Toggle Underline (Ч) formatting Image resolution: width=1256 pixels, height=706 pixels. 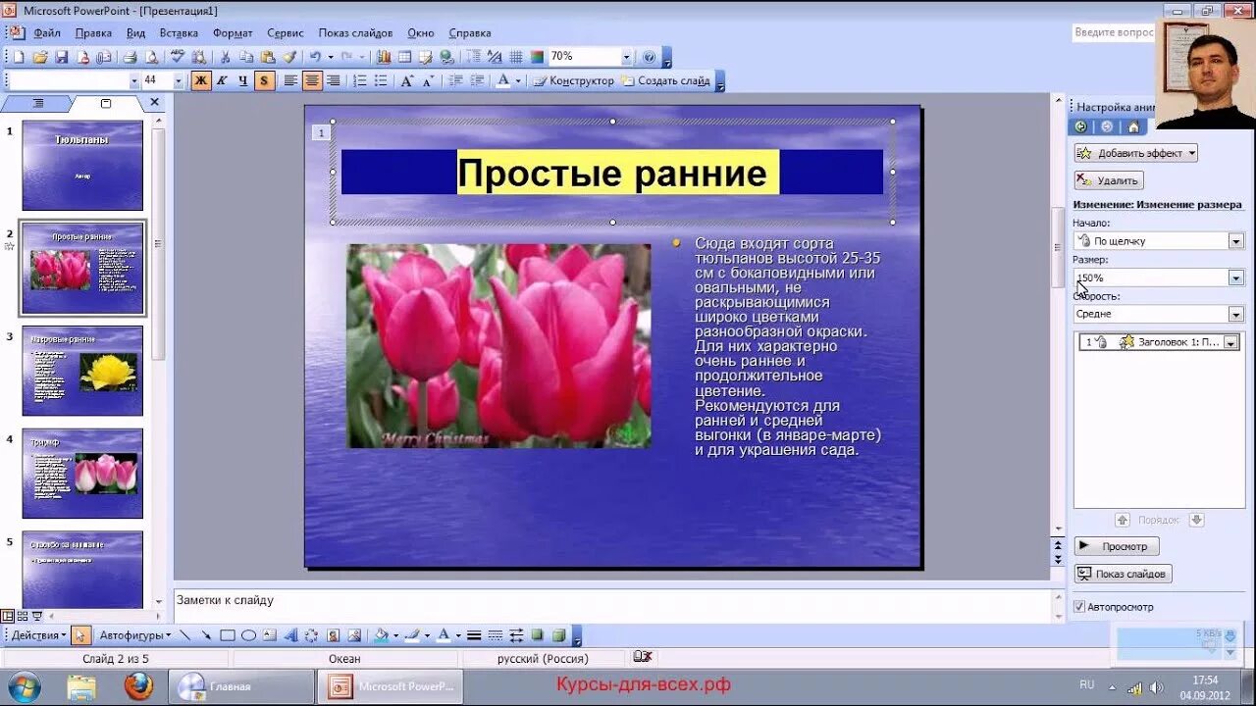[243, 81]
